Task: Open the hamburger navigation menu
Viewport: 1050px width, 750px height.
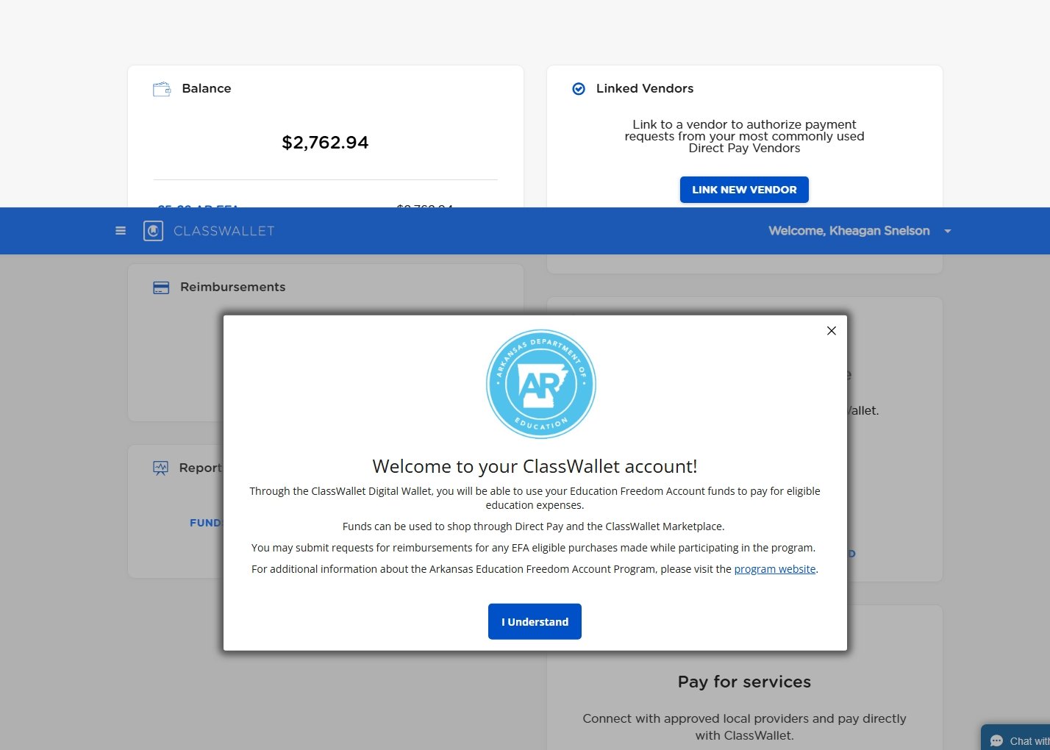Action: (121, 231)
